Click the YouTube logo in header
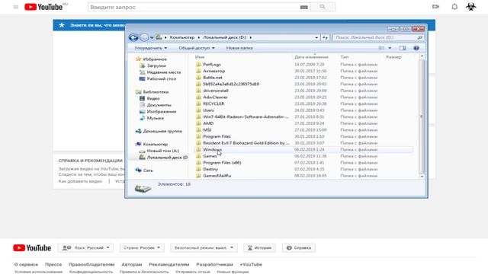The height and width of the screenshot is (274, 488). (43, 7)
